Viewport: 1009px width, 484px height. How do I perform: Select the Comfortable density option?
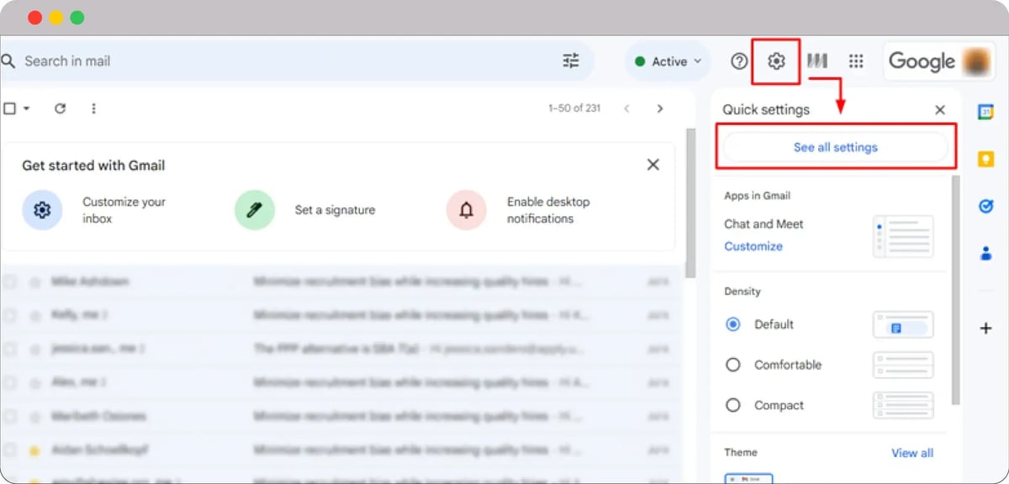click(733, 365)
